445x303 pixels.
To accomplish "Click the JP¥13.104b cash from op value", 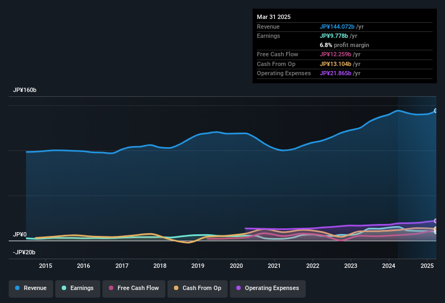I will point(336,64).
